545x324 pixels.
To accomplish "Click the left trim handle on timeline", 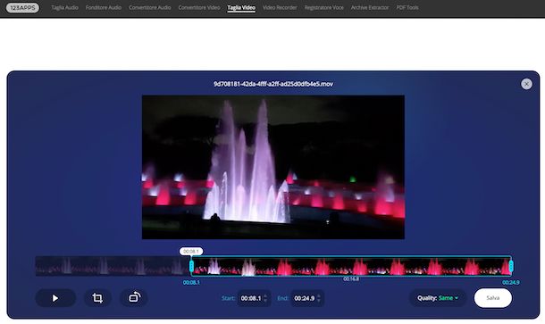I will tap(191, 266).
